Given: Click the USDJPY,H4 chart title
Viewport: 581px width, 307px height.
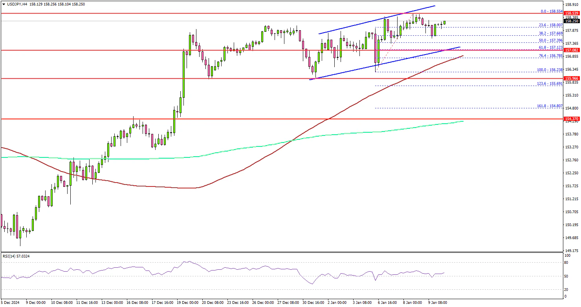Looking at the screenshot, I should [x=16, y=4].
